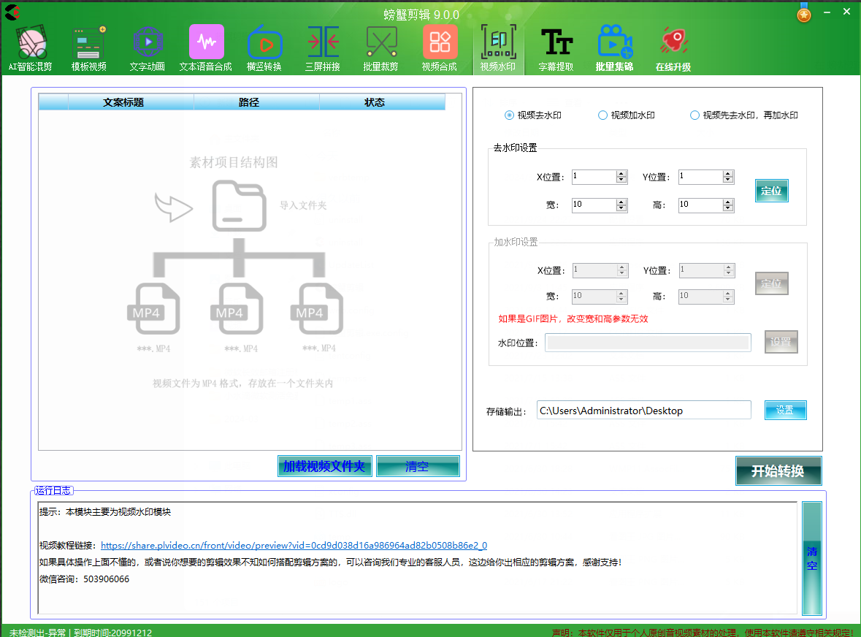Click the 开始转换 button
The image size is (861, 637).
coord(778,471)
